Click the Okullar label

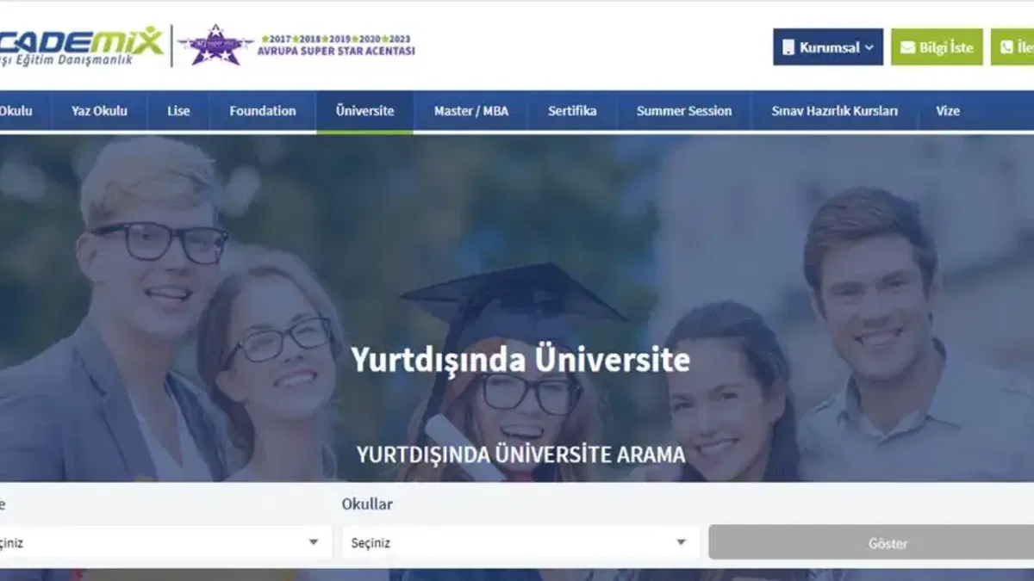pyautogui.click(x=367, y=504)
